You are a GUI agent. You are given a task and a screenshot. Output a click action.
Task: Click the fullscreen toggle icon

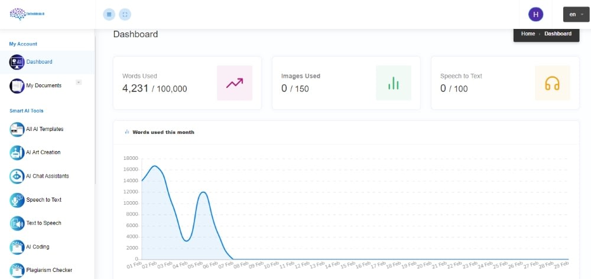[125, 15]
